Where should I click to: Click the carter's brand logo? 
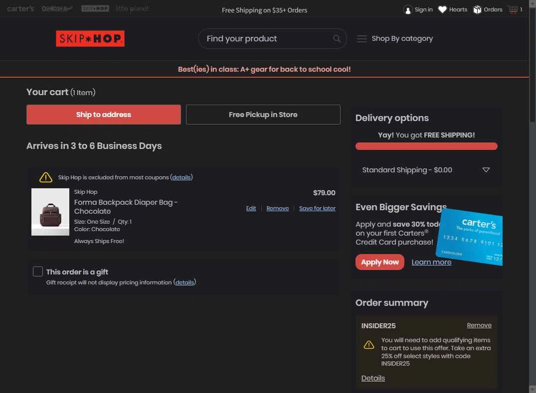(20, 8)
